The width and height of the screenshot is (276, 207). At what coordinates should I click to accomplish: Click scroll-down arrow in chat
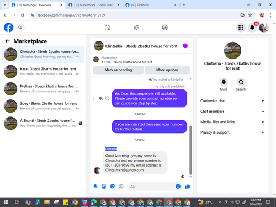tap(190, 177)
